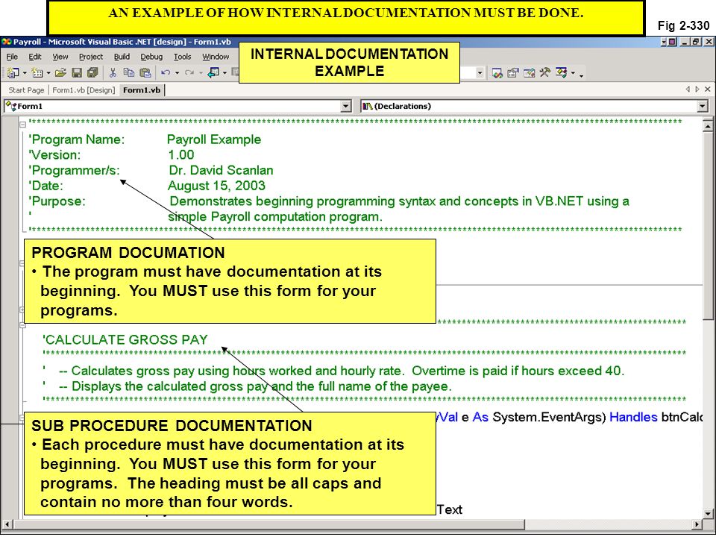This screenshot has width=716, height=537.
Task: Click the Visual Studio title bar app icon
Action: tap(7, 42)
